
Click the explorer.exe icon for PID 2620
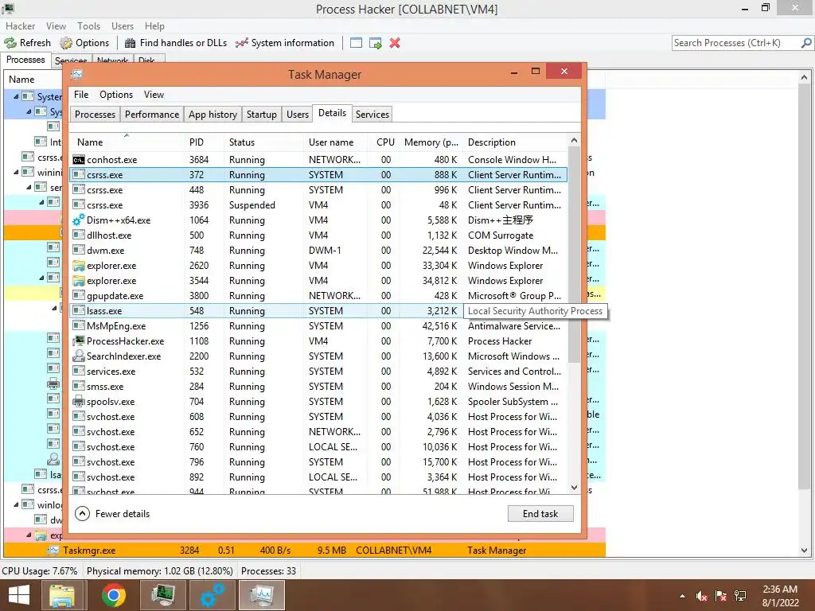tap(79, 266)
